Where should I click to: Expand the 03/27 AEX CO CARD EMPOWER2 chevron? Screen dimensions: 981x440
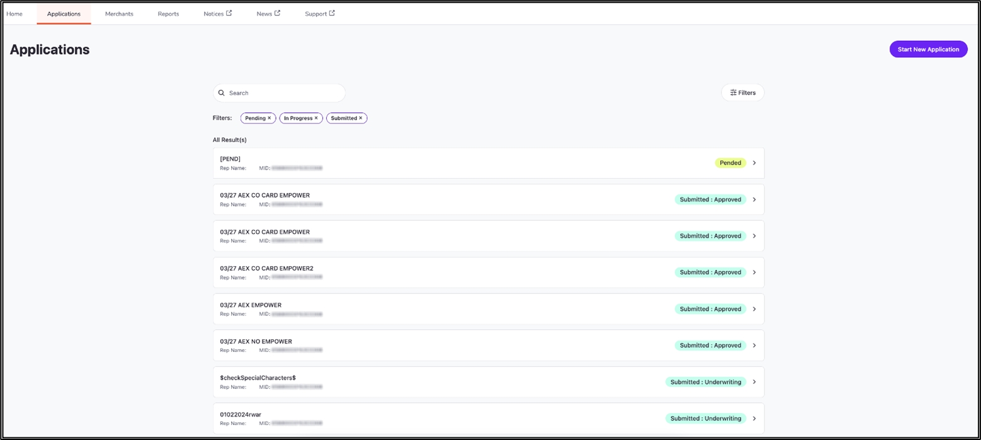pos(754,273)
